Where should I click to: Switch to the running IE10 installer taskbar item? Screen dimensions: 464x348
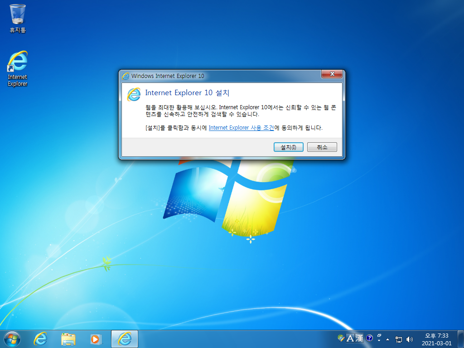pyautogui.click(x=125, y=339)
